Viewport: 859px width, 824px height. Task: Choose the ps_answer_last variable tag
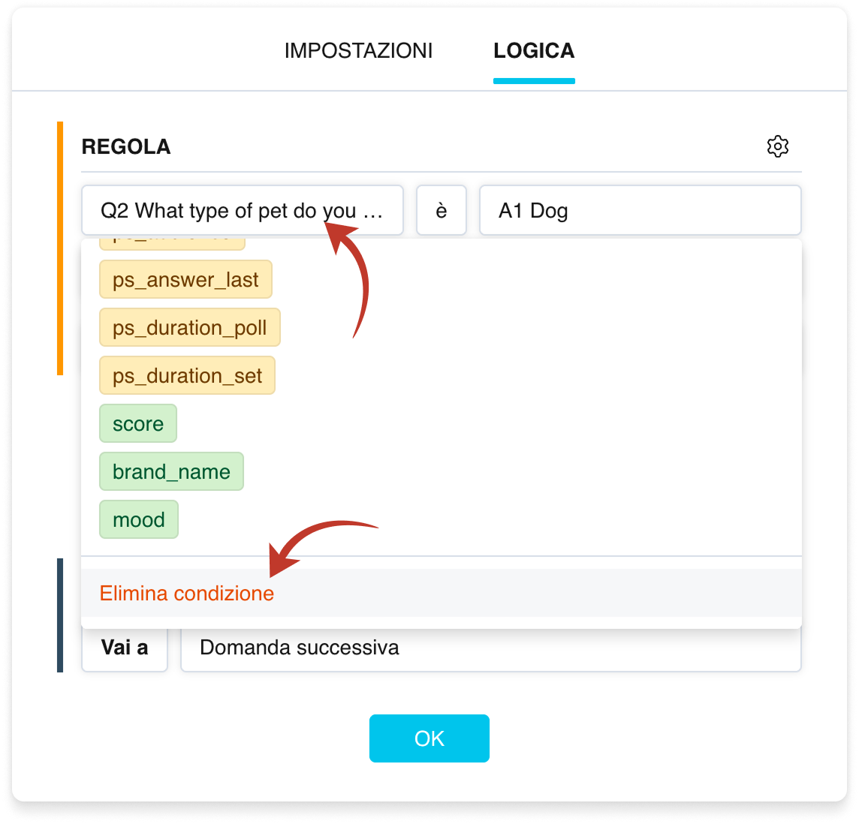185,279
